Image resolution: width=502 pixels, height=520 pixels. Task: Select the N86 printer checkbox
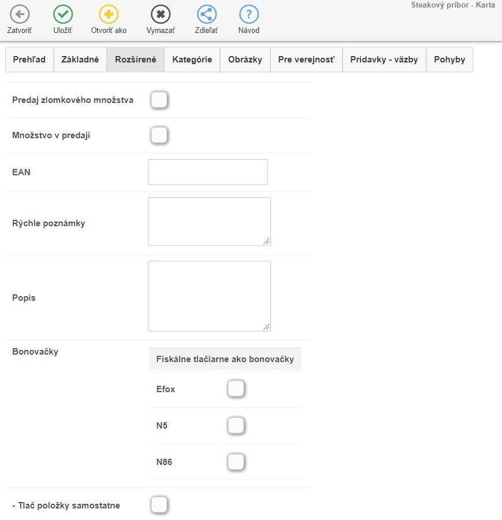(x=236, y=462)
